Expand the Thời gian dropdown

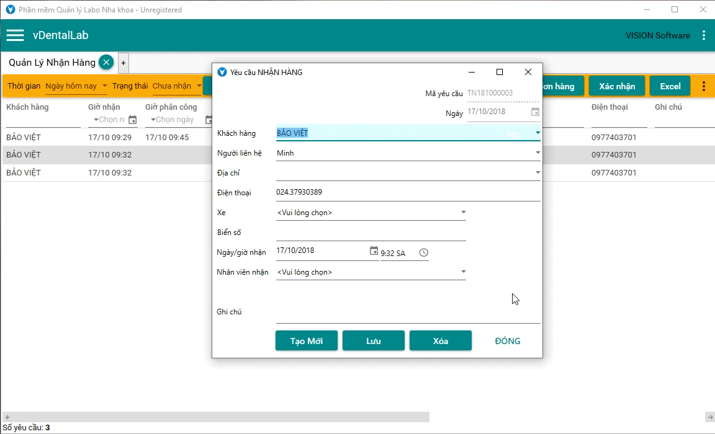point(104,86)
